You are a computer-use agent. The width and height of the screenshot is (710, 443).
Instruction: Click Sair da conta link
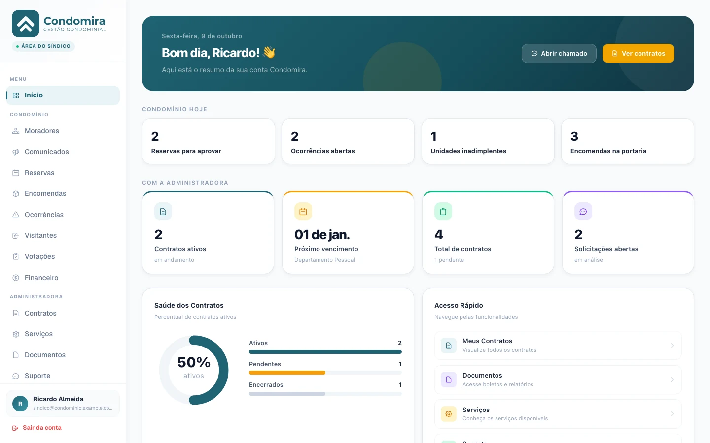point(37,428)
